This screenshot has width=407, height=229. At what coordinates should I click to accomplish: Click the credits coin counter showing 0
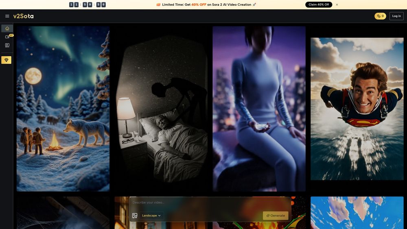tap(380, 16)
